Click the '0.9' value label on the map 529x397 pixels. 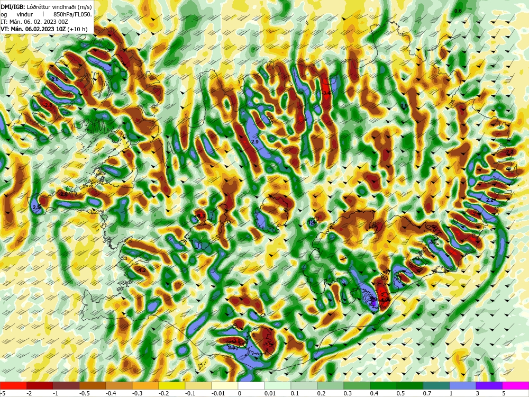pyautogui.click(x=404, y=106)
